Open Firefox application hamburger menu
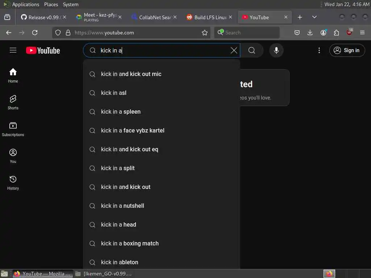The height and width of the screenshot is (278, 371). tap(362, 33)
